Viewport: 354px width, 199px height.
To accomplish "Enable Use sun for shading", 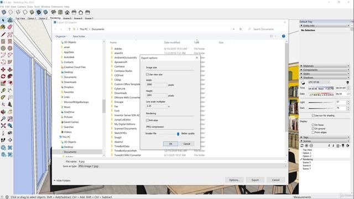I will tap(313, 116).
